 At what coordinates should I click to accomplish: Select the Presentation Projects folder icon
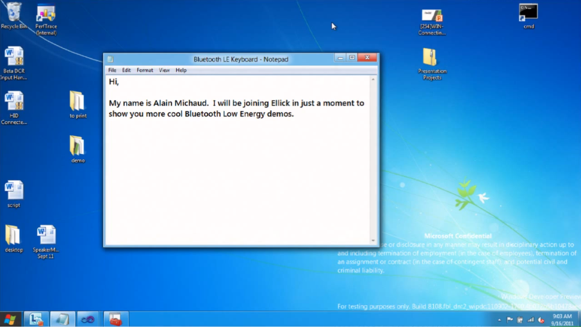click(x=432, y=64)
